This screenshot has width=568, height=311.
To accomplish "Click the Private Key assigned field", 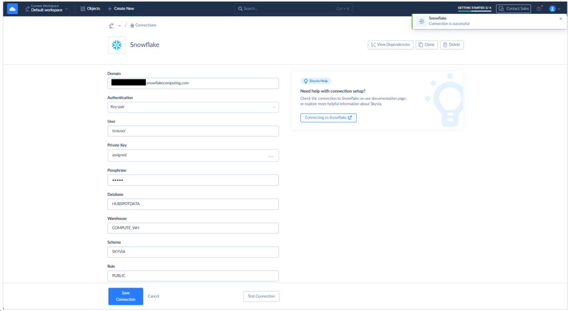I will pyautogui.click(x=193, y=155).
